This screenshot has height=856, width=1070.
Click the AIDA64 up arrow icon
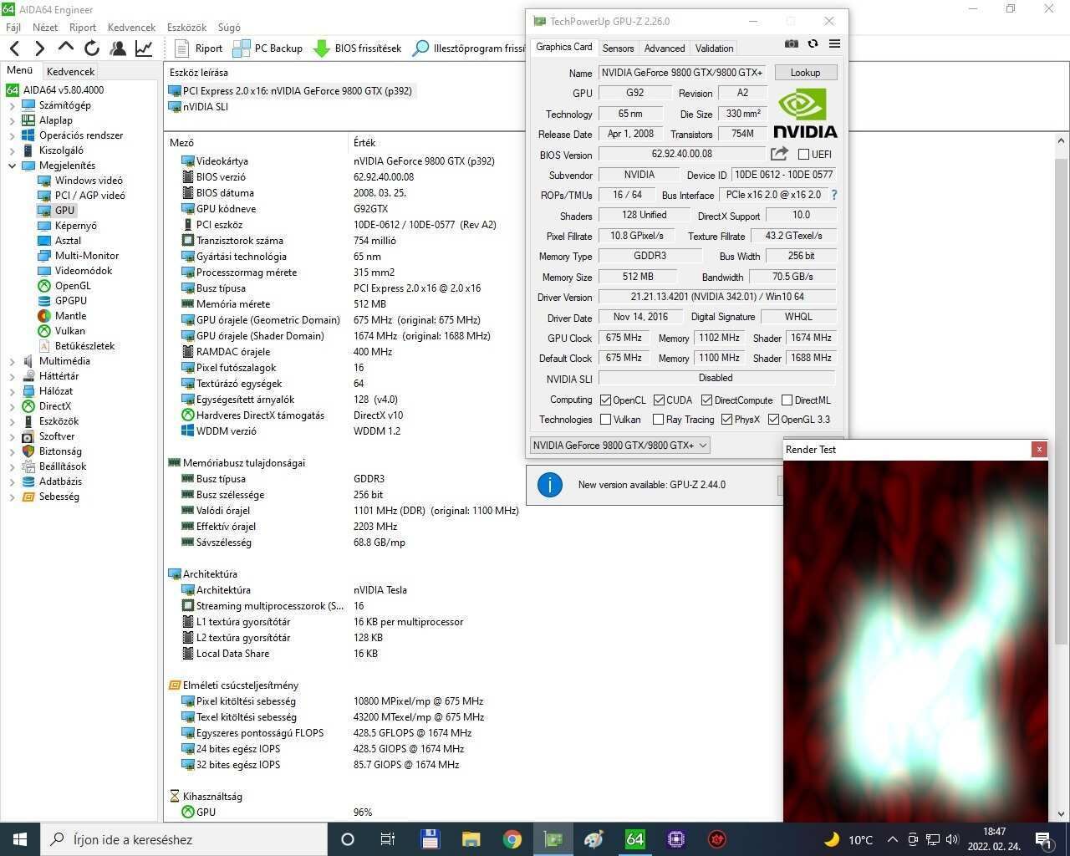coord(66,48)
